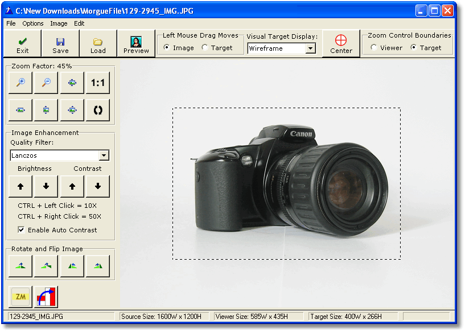Click the title bar application icon
Image resolution: width=465 pixels, height=332 pixels.
tap(9, 11)
